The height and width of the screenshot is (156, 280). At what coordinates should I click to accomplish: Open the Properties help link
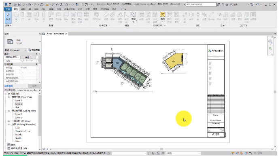tap(8, 86)
